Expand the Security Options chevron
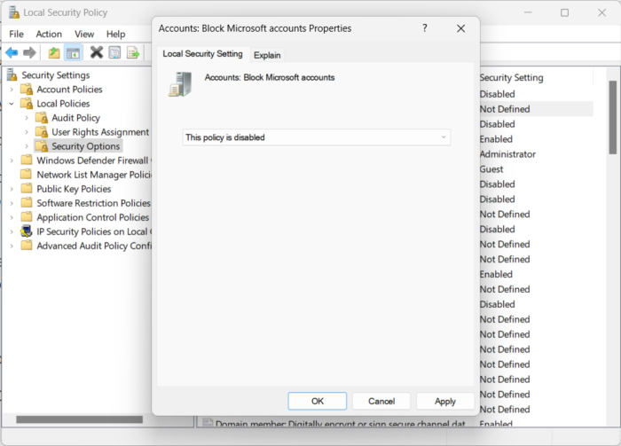The width and height of the screenshot is (621, 446). 27,146
